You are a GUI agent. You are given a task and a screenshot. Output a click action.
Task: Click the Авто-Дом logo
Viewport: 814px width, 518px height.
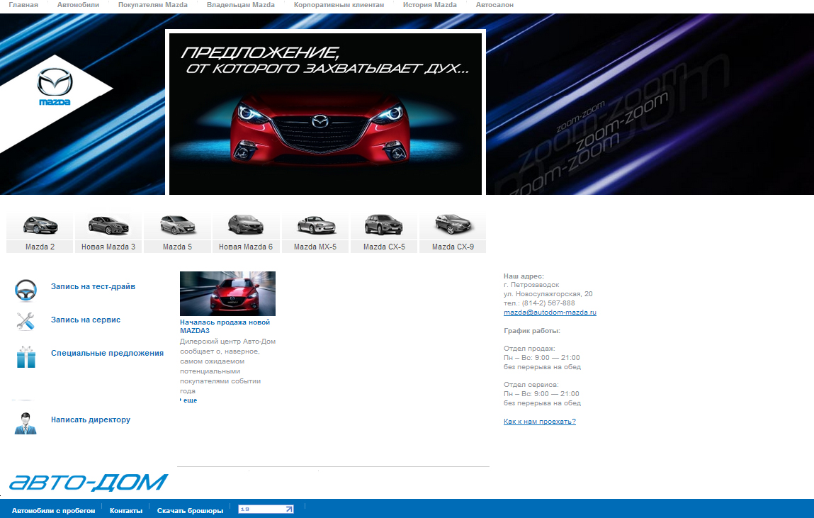point(89,482)
